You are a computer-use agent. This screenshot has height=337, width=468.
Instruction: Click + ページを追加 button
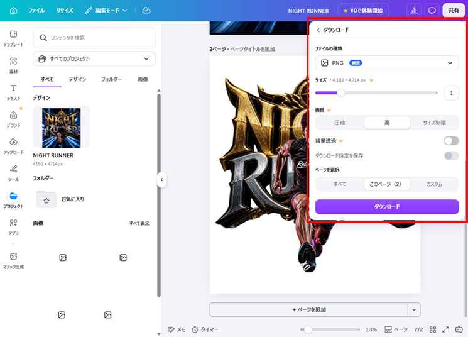point(308,309)
